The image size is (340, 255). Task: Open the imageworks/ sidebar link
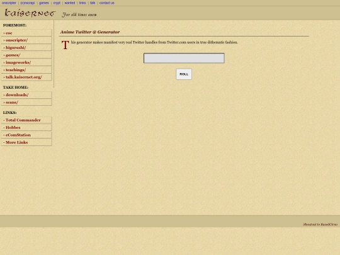26,62
